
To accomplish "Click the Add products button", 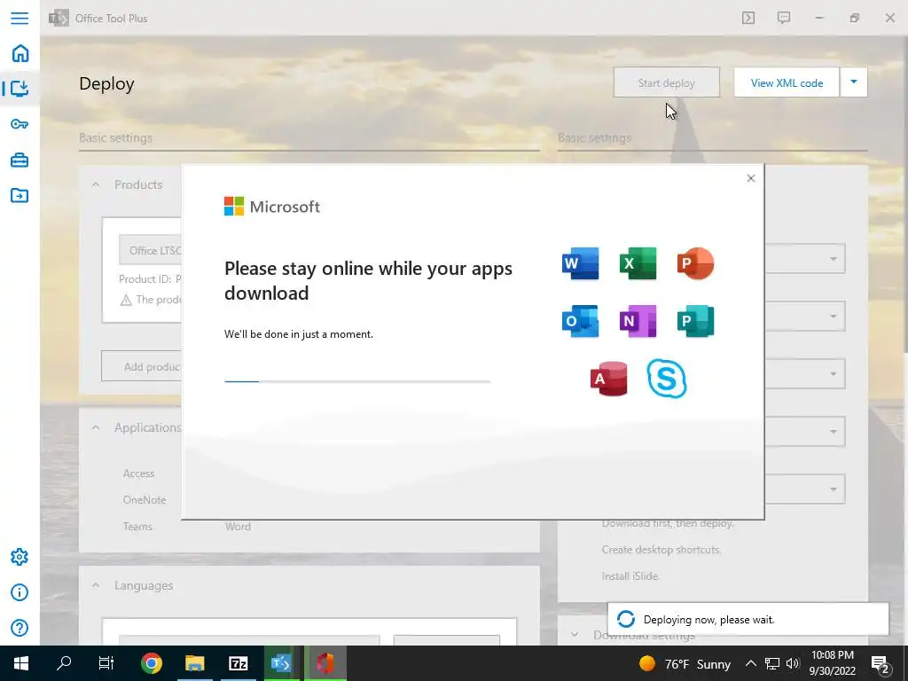I will tap(141, 366).
